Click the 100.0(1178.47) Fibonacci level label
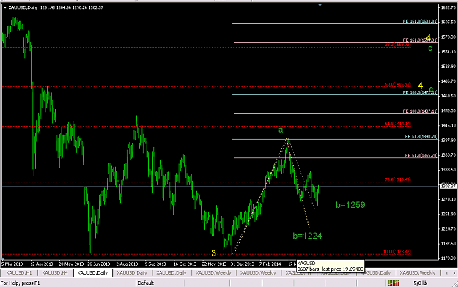Viewport: 458px width, 287px height. click(x=397, y=252)
